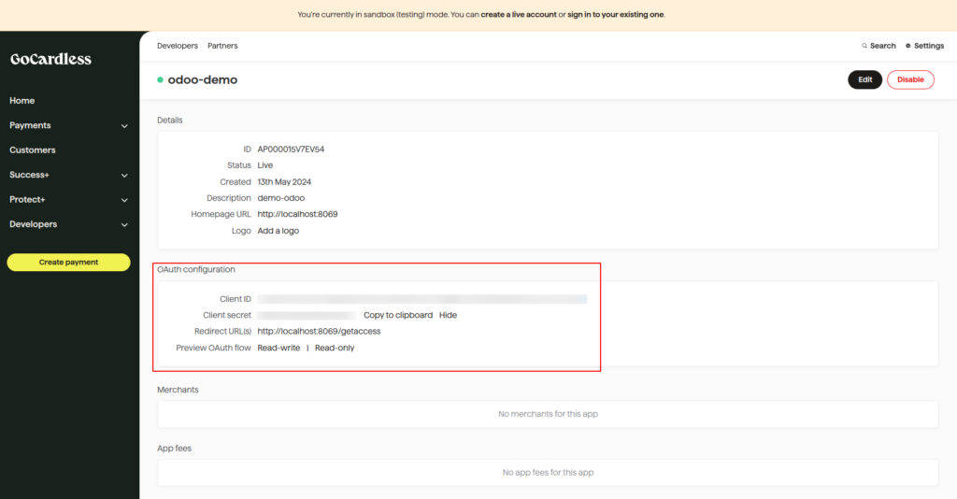Click 'No app fees for this app' text
This screenshot has height=499, width=957.
(548, 473)
